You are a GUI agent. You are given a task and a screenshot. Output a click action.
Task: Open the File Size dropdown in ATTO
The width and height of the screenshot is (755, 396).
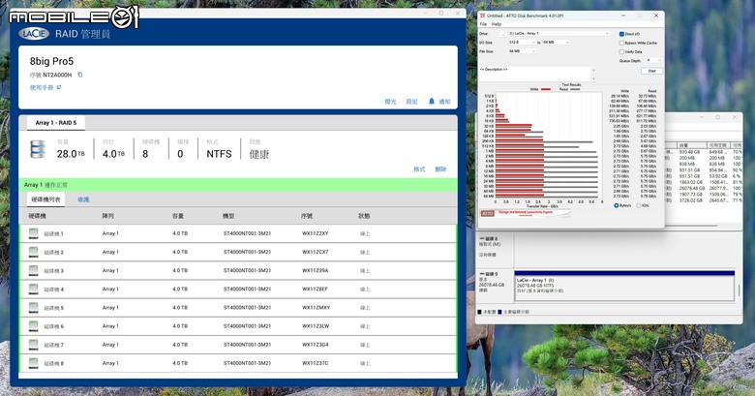pos(522,51)
